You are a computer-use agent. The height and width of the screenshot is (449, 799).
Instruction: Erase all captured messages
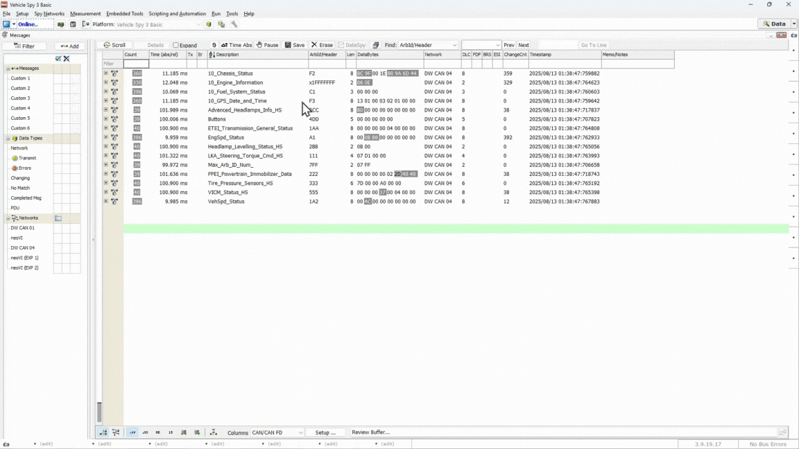click(x=322, y=45)
